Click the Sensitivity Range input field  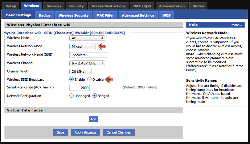80,88
